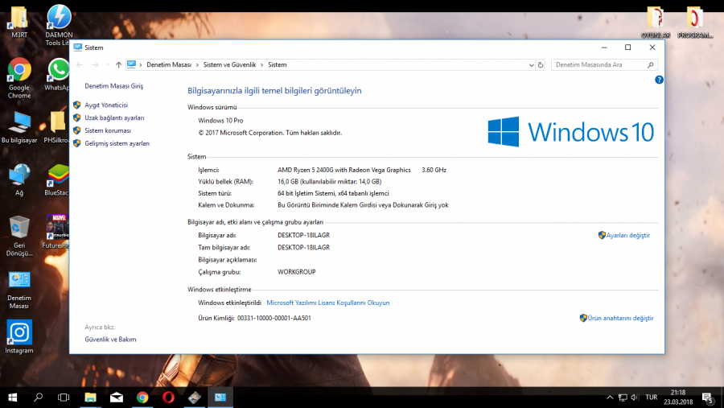
Task: Expand the address bar history dropdown
Action: pos(531,64)
